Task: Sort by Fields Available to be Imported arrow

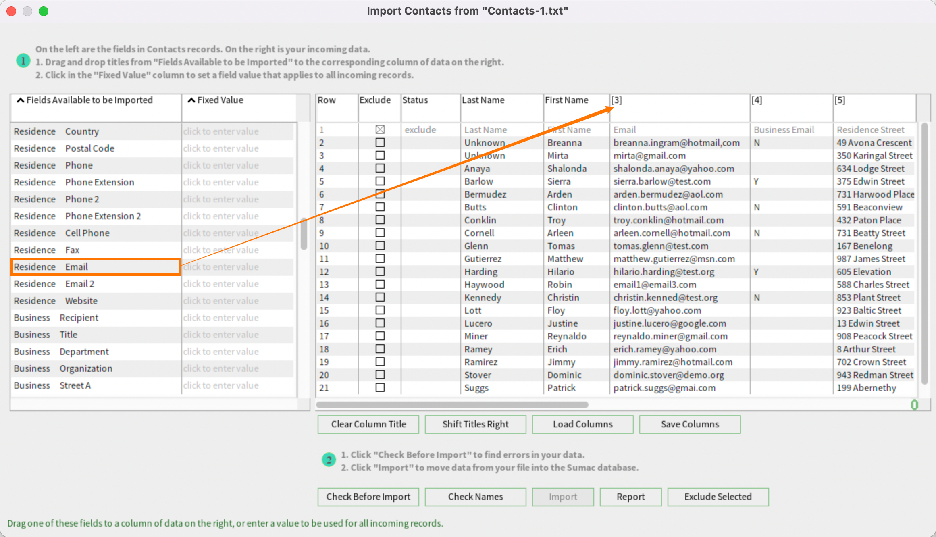Action: point(20,100)
